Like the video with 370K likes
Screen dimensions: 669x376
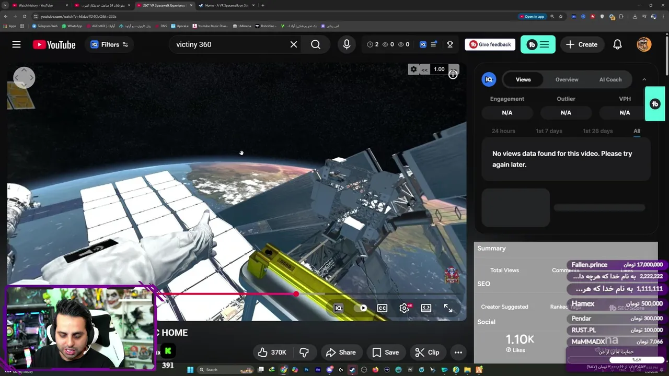[x=272, y=352]
